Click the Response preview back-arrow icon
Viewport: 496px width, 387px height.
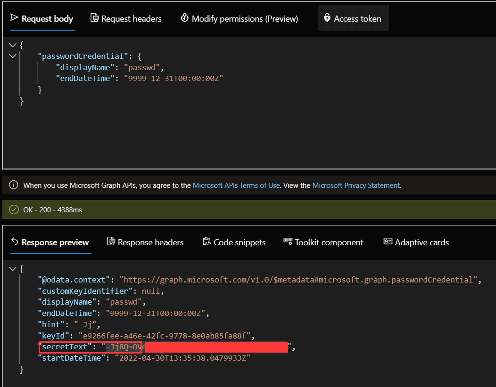point(14,242)
